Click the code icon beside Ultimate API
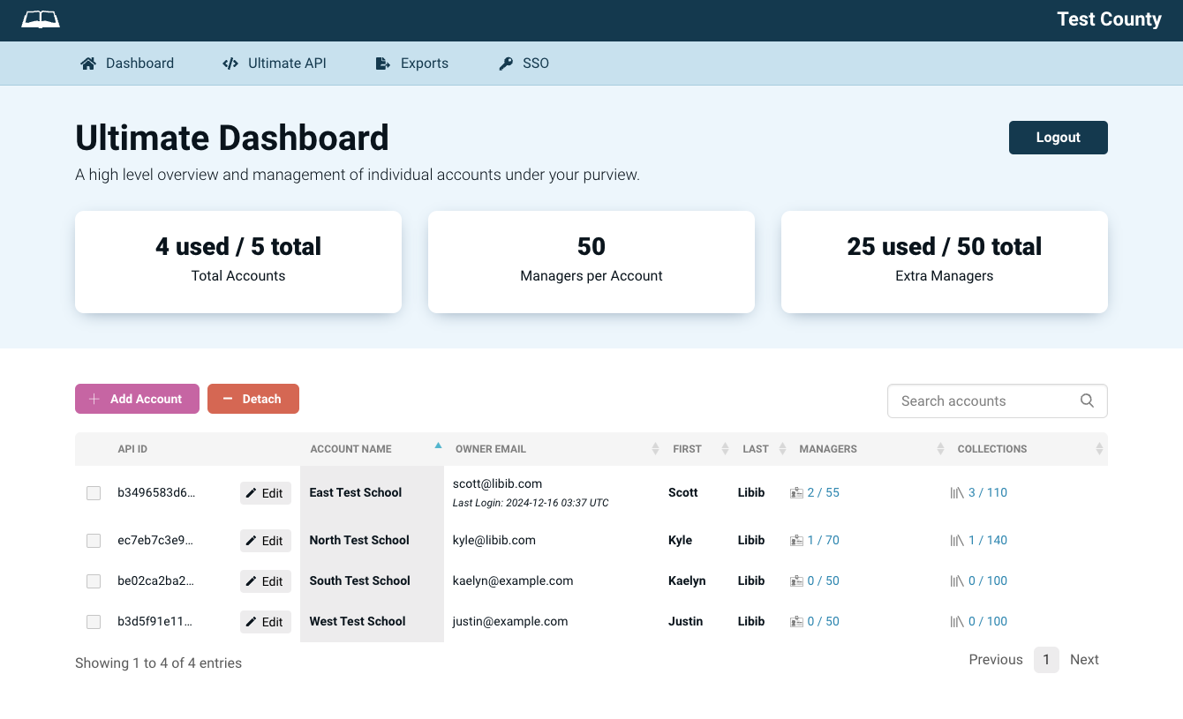The height and width of the screenshot is (719, 1183). (x=230, y=63)
